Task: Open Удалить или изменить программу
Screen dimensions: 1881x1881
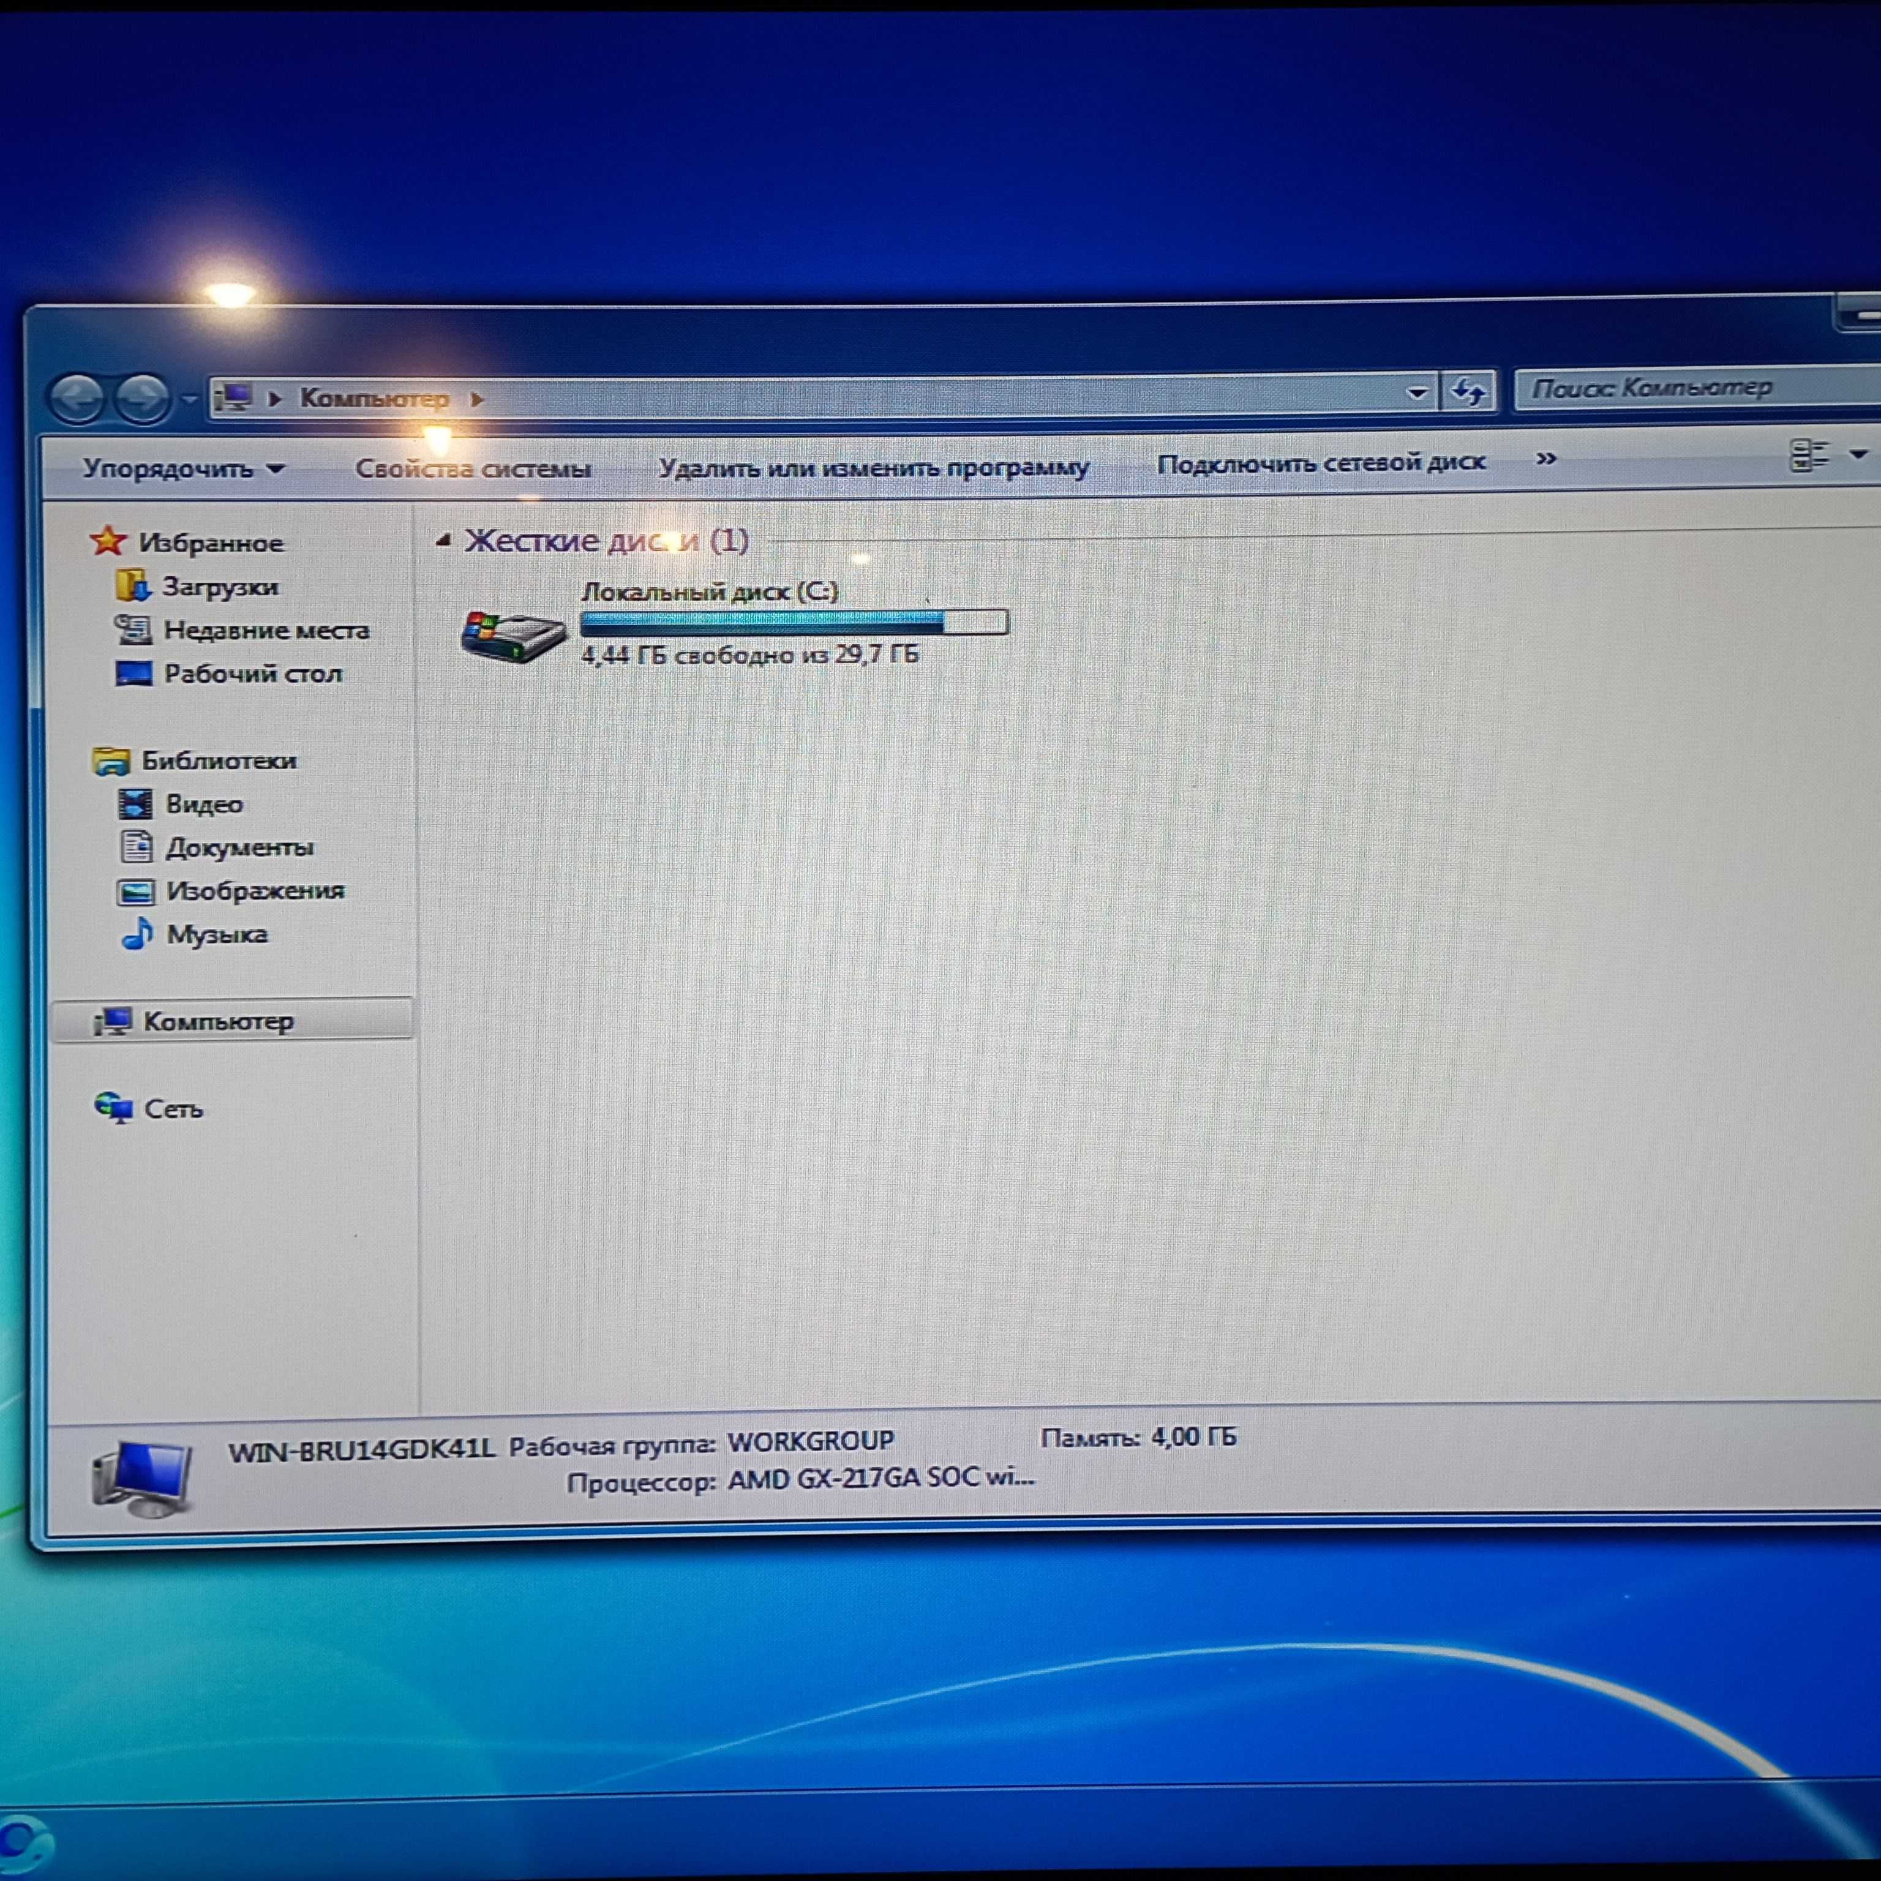Action: click(x=873, y=467)
